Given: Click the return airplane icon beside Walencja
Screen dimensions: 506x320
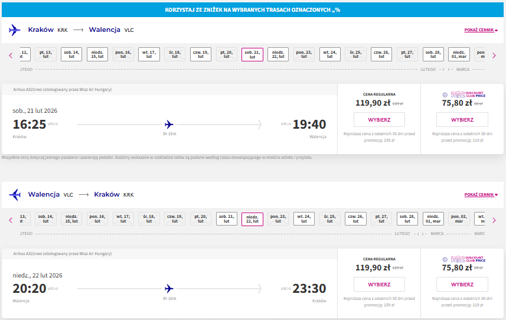Looking at the screenshot, I should coord(15,194).
